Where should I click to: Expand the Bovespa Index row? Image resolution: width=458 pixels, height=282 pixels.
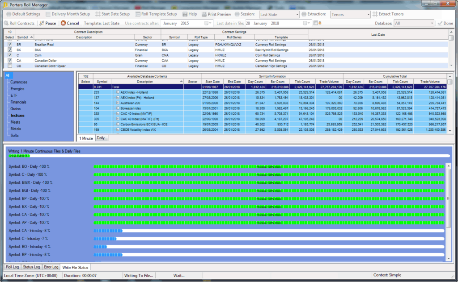pyautogui.click(x=118, y=108)
